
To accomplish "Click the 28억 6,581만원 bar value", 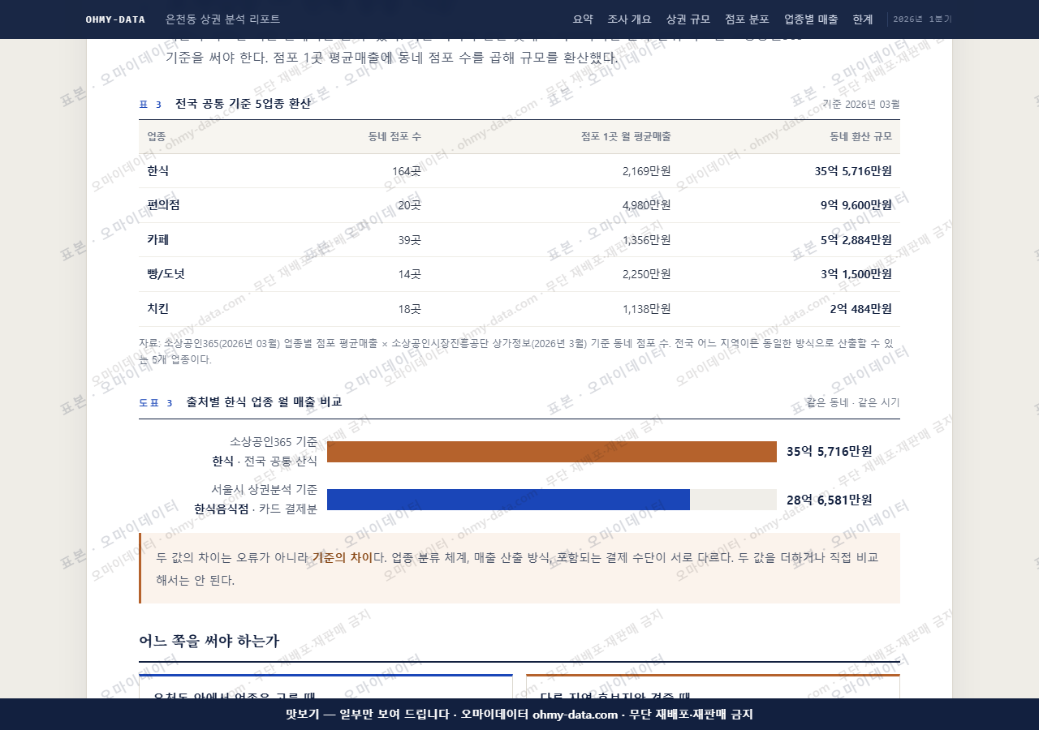I will [830, 500].
